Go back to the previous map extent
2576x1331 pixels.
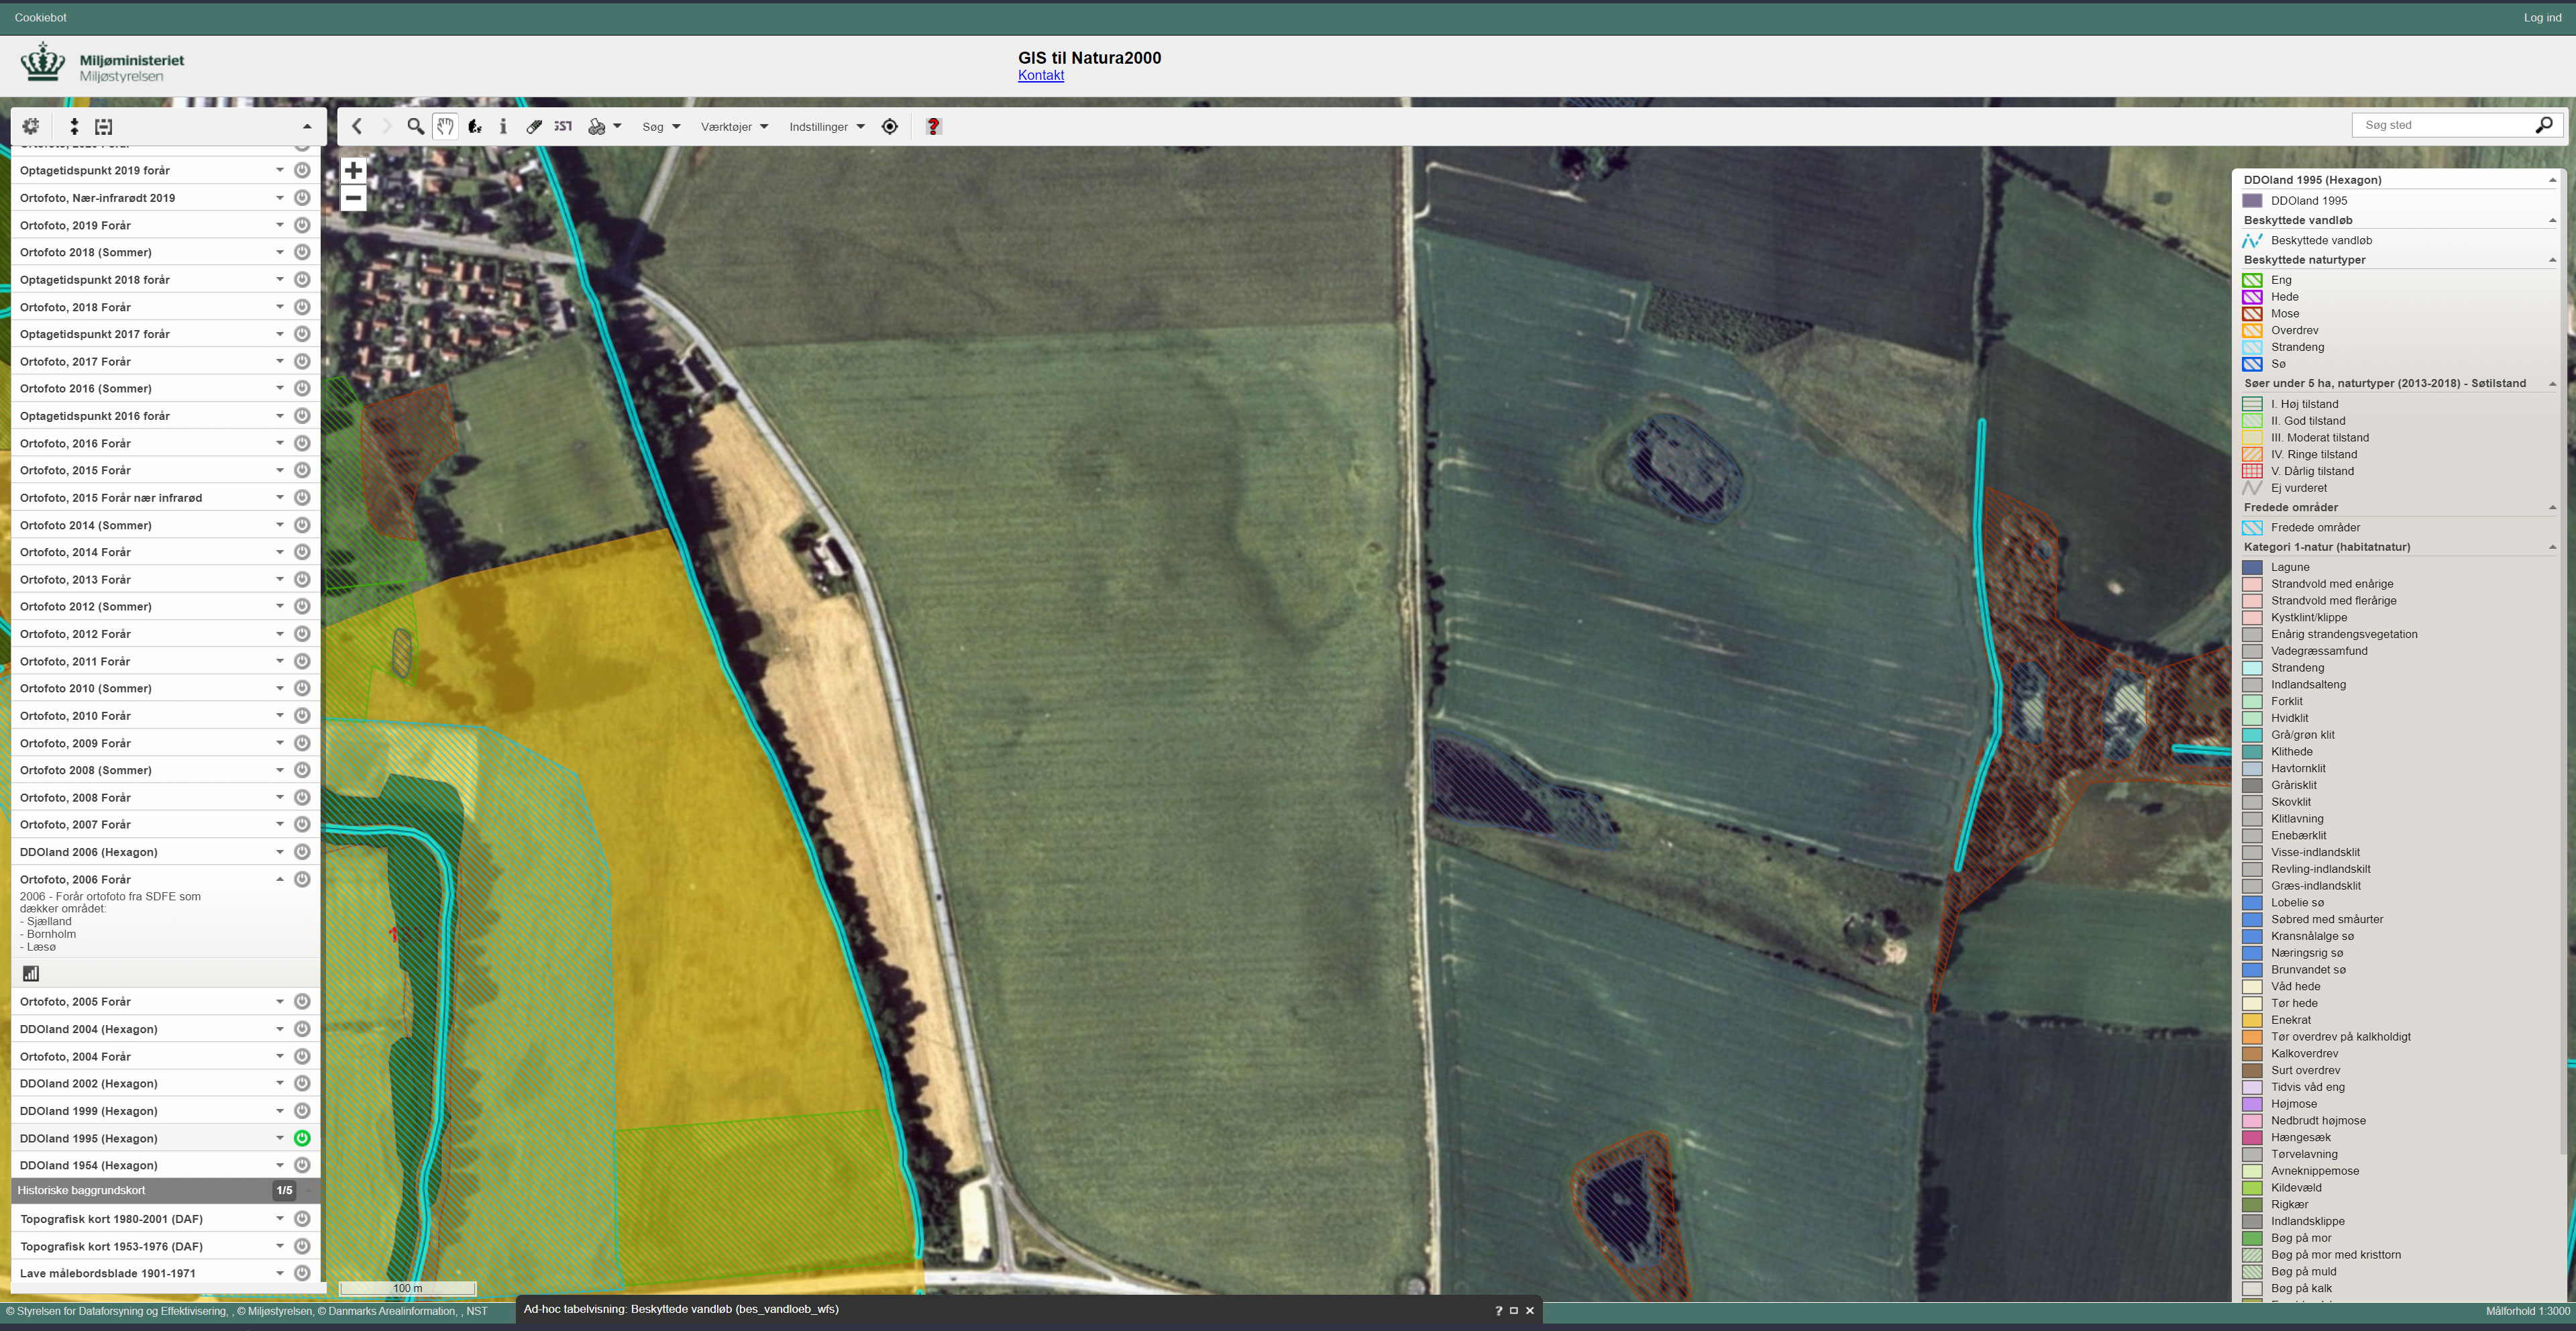tap(357, 126)
